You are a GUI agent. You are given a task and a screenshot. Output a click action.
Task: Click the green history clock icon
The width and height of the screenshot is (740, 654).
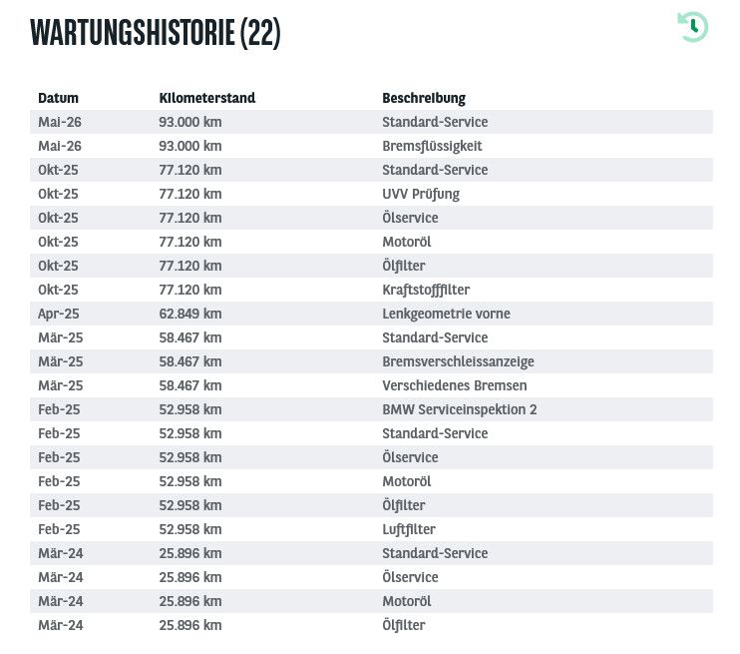click(693, 27)
